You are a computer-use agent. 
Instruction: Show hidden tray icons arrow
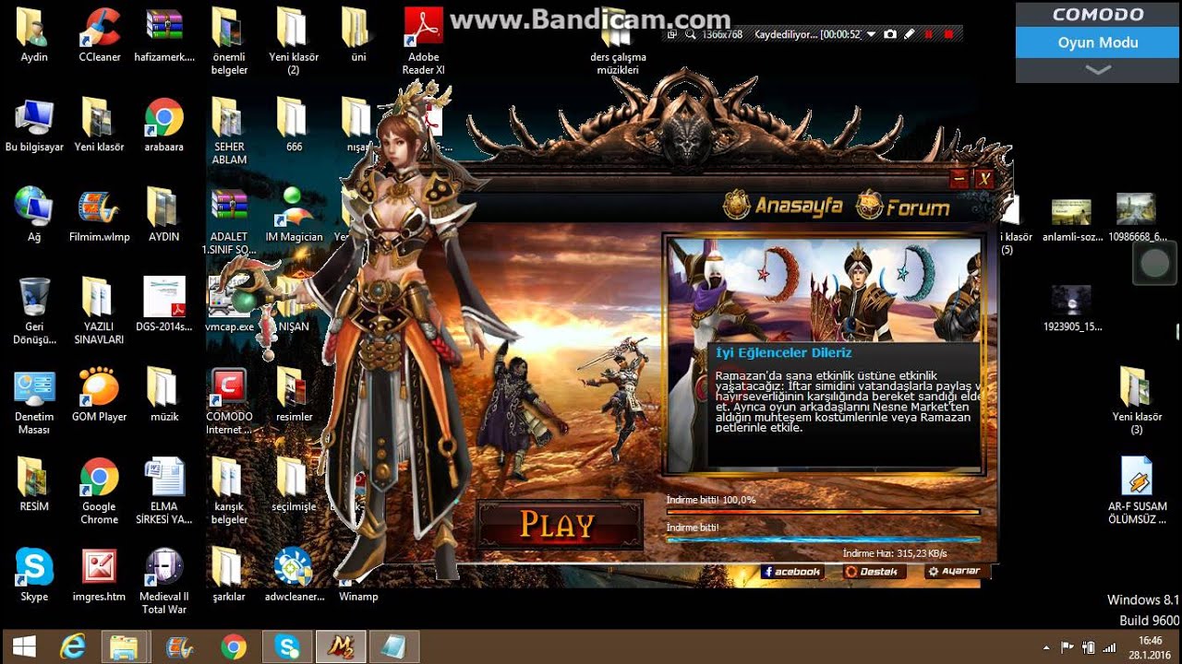1046,647
